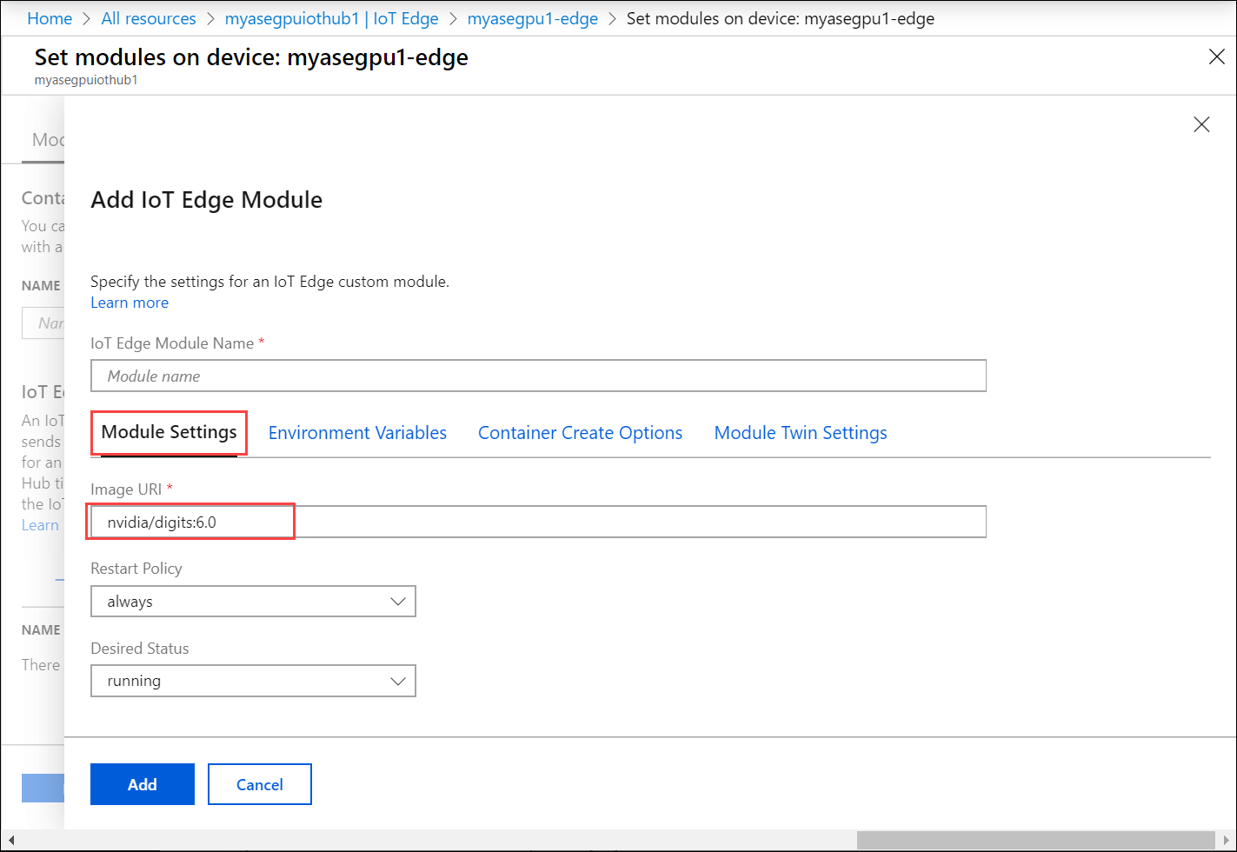
Task: Open the myasegpu1-edge breadcrumb link
Action: 532,17
